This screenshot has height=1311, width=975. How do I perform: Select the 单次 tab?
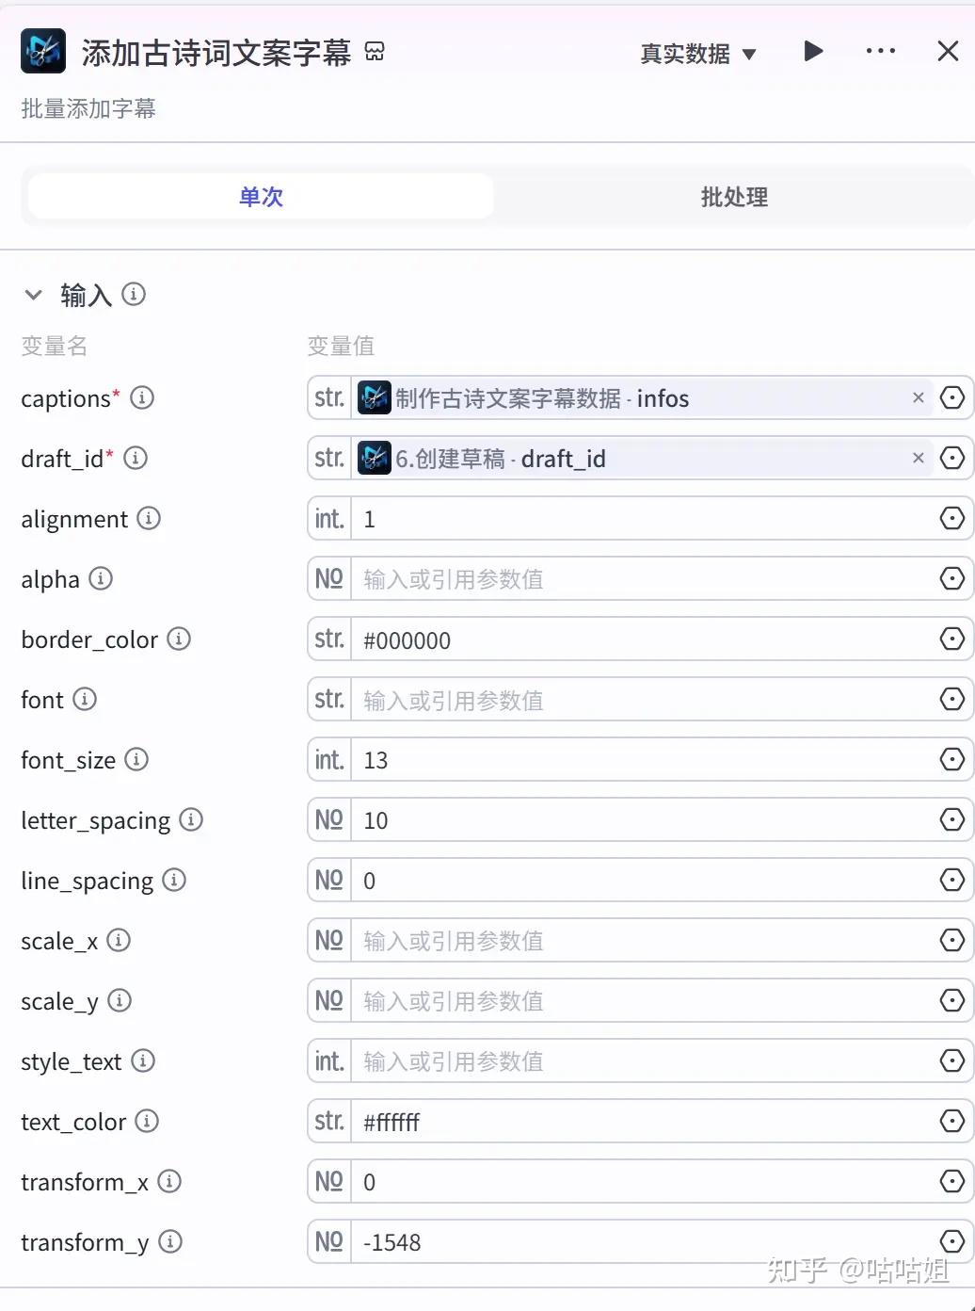(261, 197)
